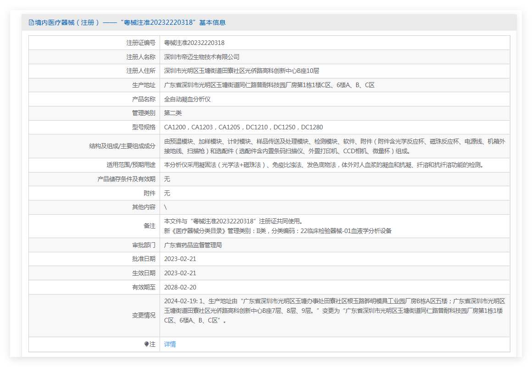This screenshot has width=532, height=367.
Task: Click the registrant name 深圳市帝迈生物技术有限公司
Action: point(202,57)
